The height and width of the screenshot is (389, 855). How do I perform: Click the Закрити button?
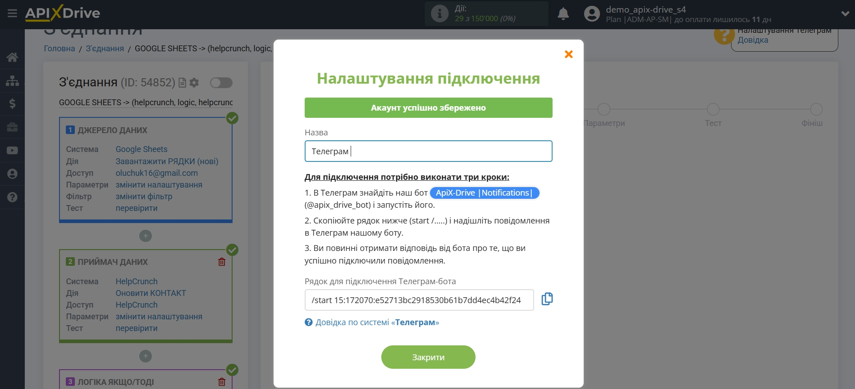(x=428, y=357)
